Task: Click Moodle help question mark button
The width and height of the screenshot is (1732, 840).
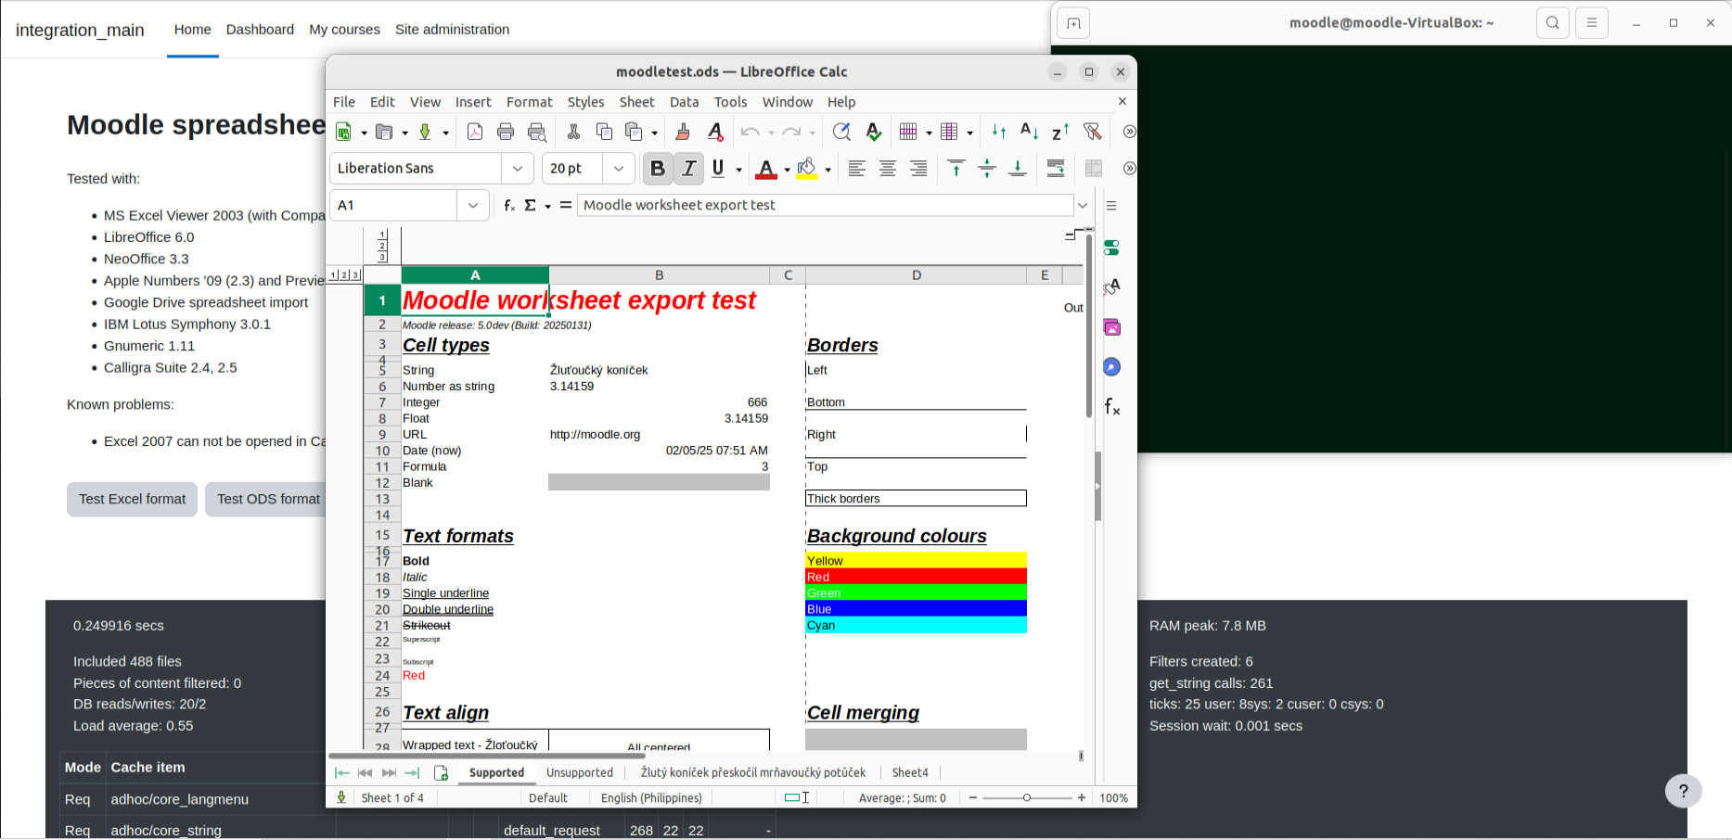Action: (1683, 791)
